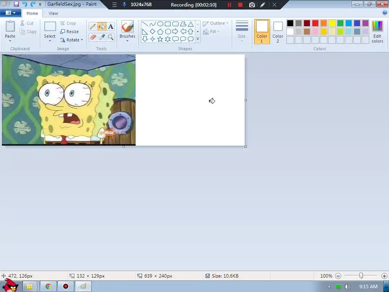Click the Resize button
The width and height of the screenshot is (389, 292).
pos(70,32)
